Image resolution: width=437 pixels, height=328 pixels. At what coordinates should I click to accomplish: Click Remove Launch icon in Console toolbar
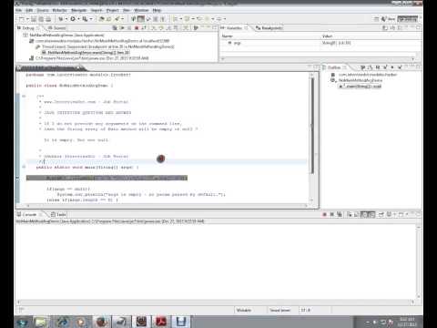pyautogui.click(x=332, y=214)
